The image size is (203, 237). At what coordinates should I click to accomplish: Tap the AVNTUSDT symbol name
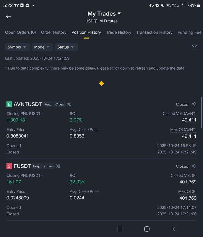click(27, 104)
